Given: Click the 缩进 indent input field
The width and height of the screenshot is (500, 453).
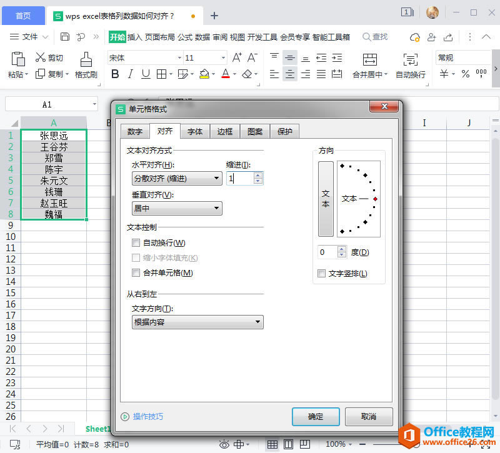Looking at the screenshot, I should (240, 178).
